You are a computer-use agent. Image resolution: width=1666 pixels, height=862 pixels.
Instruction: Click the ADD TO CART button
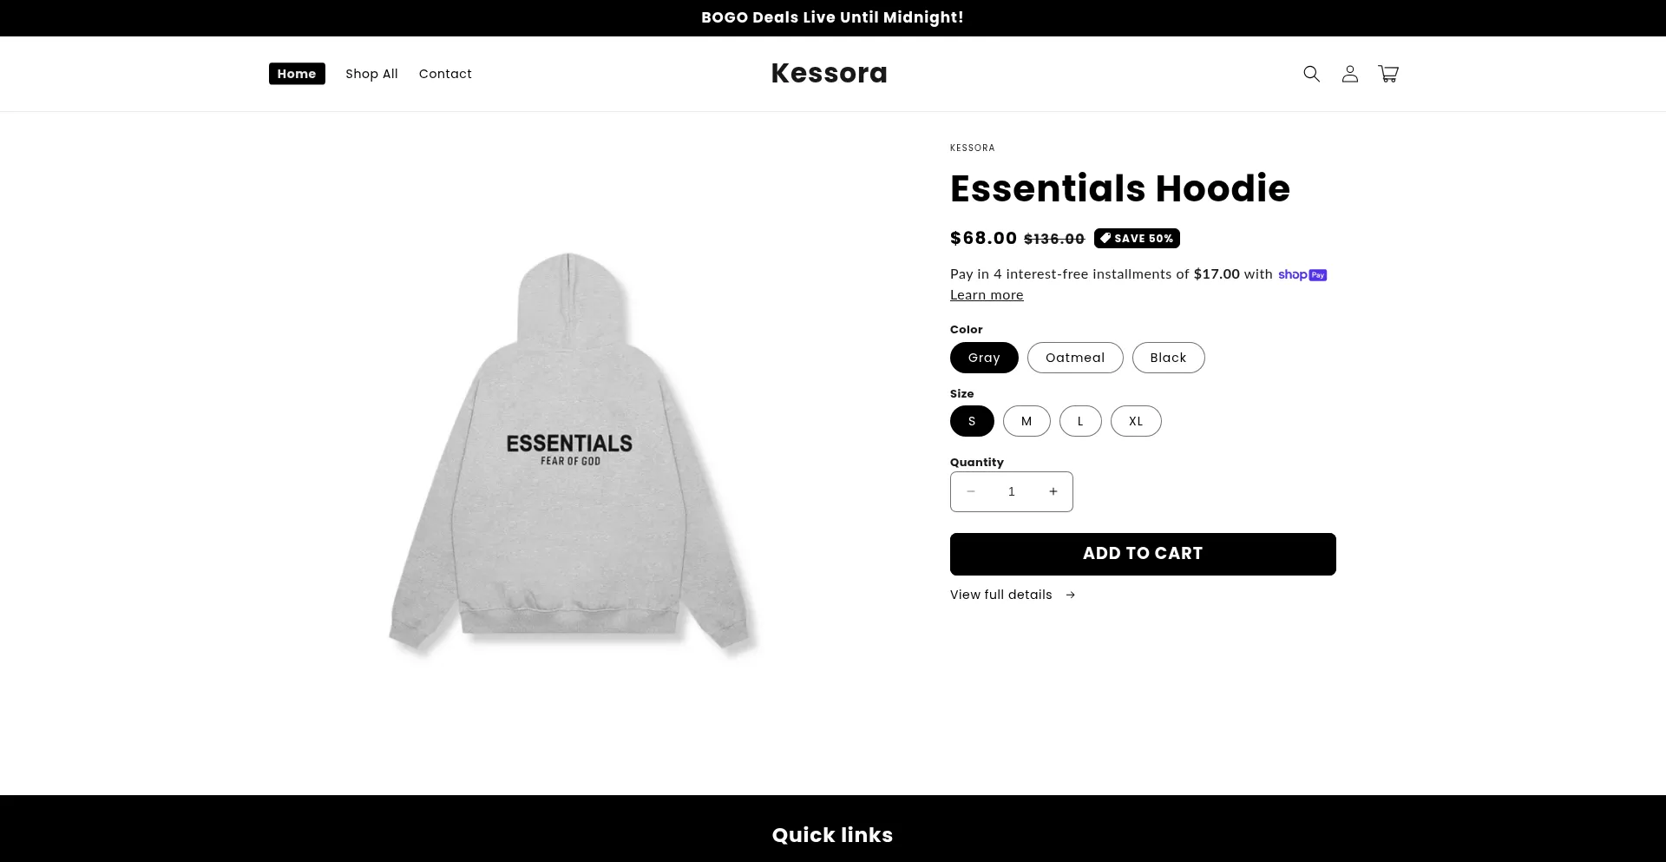pos(1143,554)
